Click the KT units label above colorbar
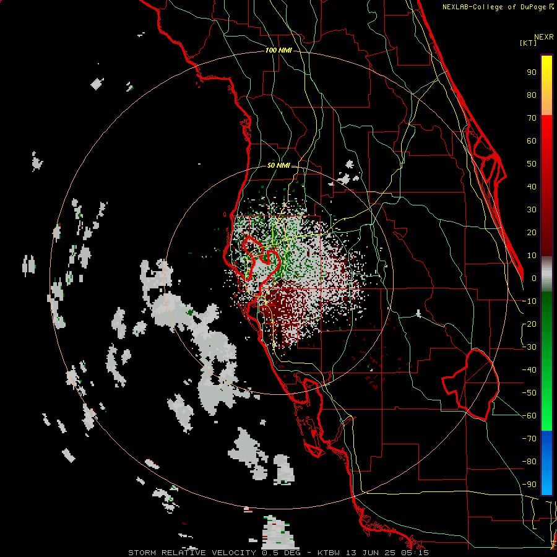This screenshot has width=557, height=557. coord(529,43)
